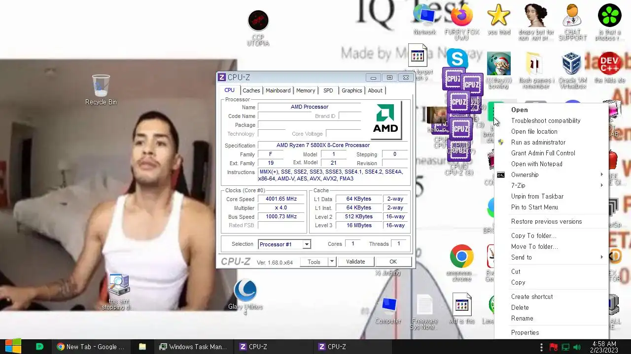
Task: Click the AMD logo in CPU-Z
Action: pos(386,120)
